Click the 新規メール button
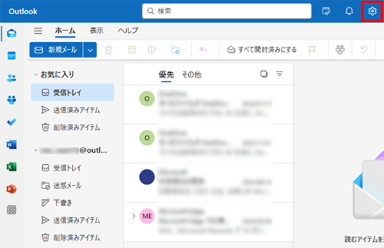Image resolution: width=384 pixels, height=248 pixels. [x=56, y=50]
